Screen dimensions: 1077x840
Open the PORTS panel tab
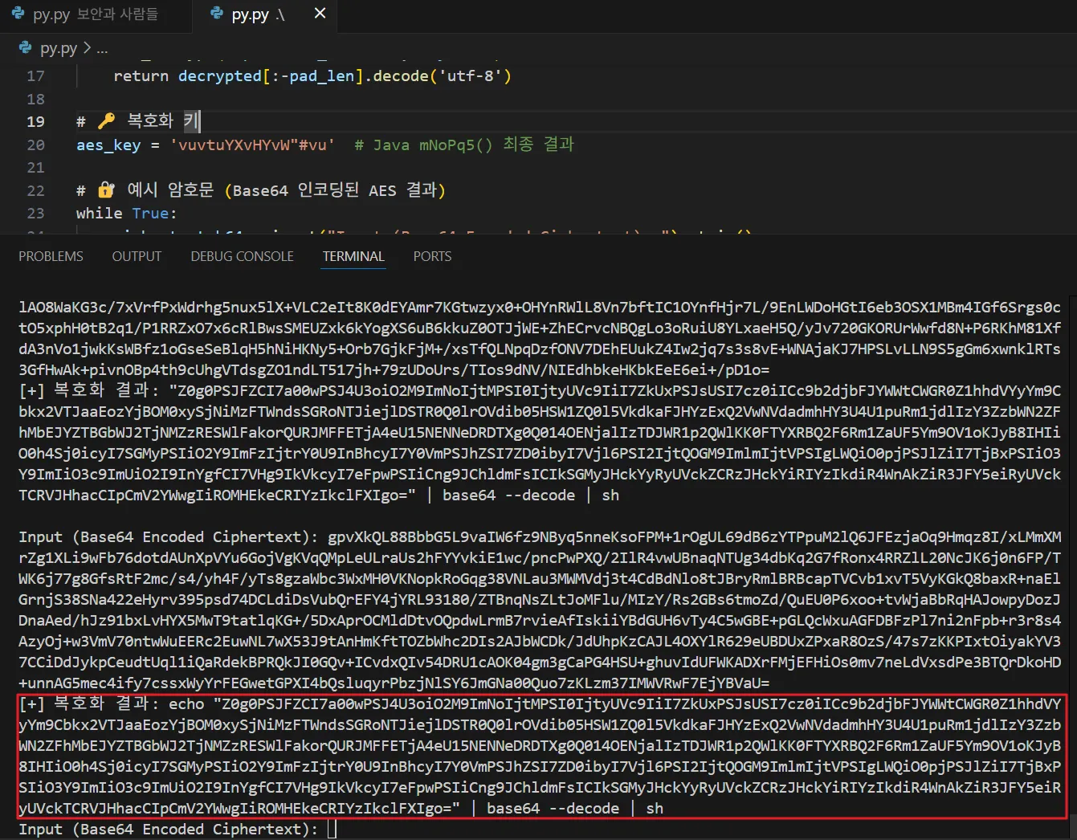(x=432, y=256)
